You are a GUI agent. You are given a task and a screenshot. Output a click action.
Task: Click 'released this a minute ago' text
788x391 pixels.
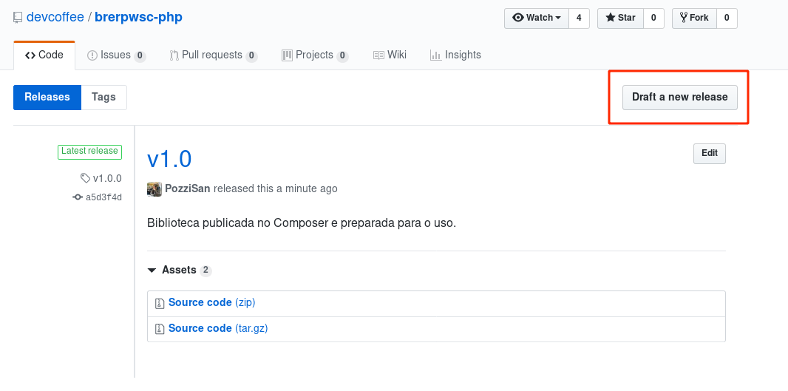(x=276, y=189)
